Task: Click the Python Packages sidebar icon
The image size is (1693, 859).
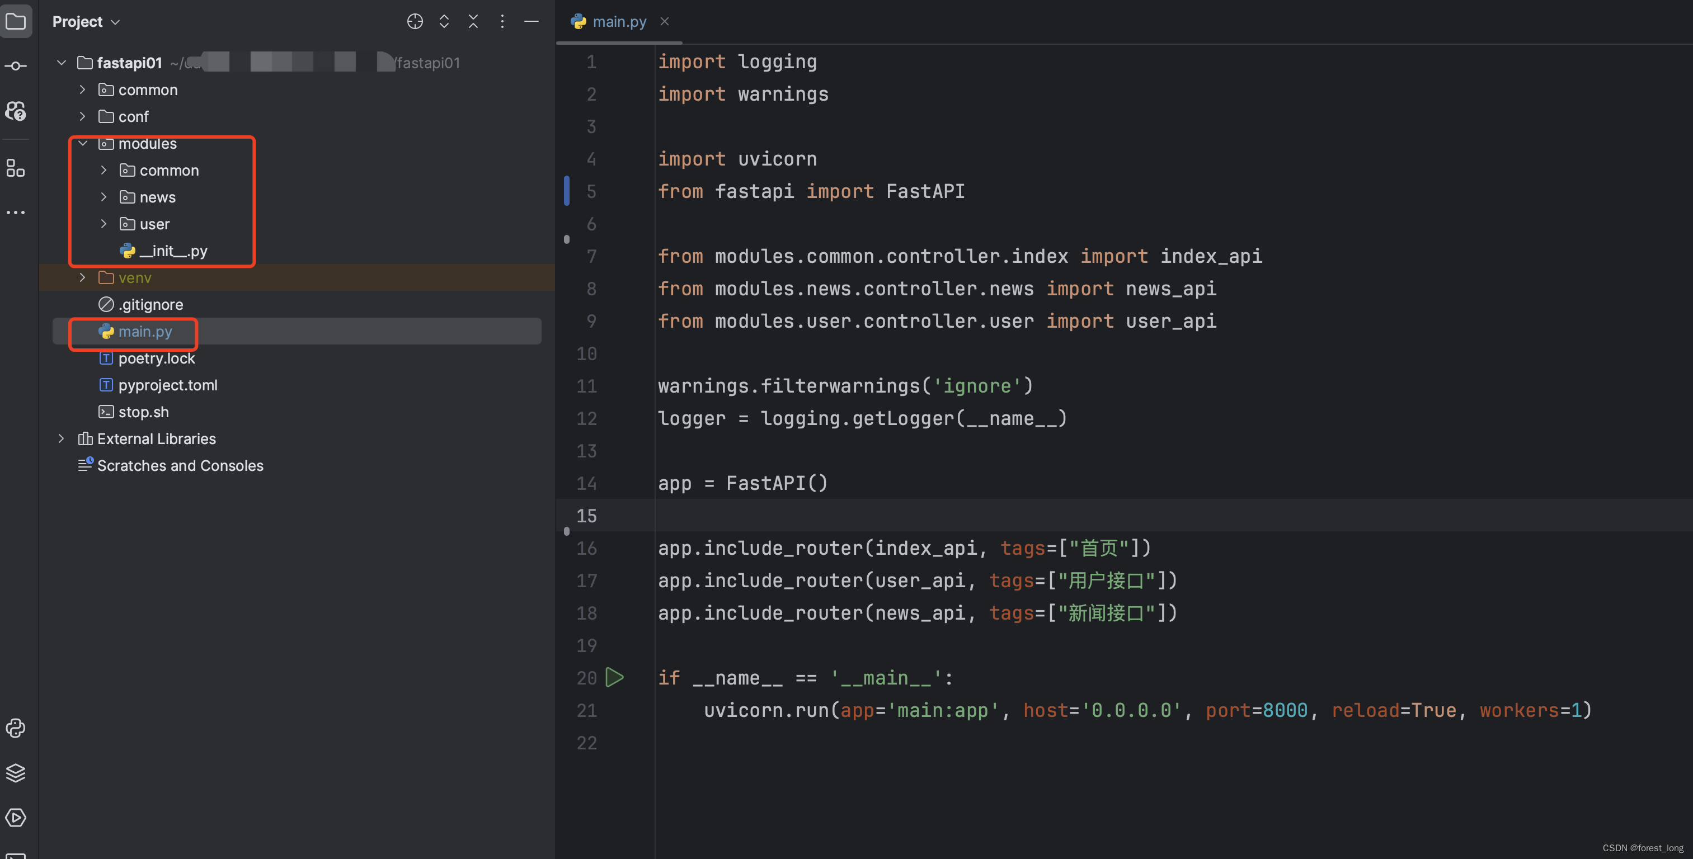Action: pos(16,773)
